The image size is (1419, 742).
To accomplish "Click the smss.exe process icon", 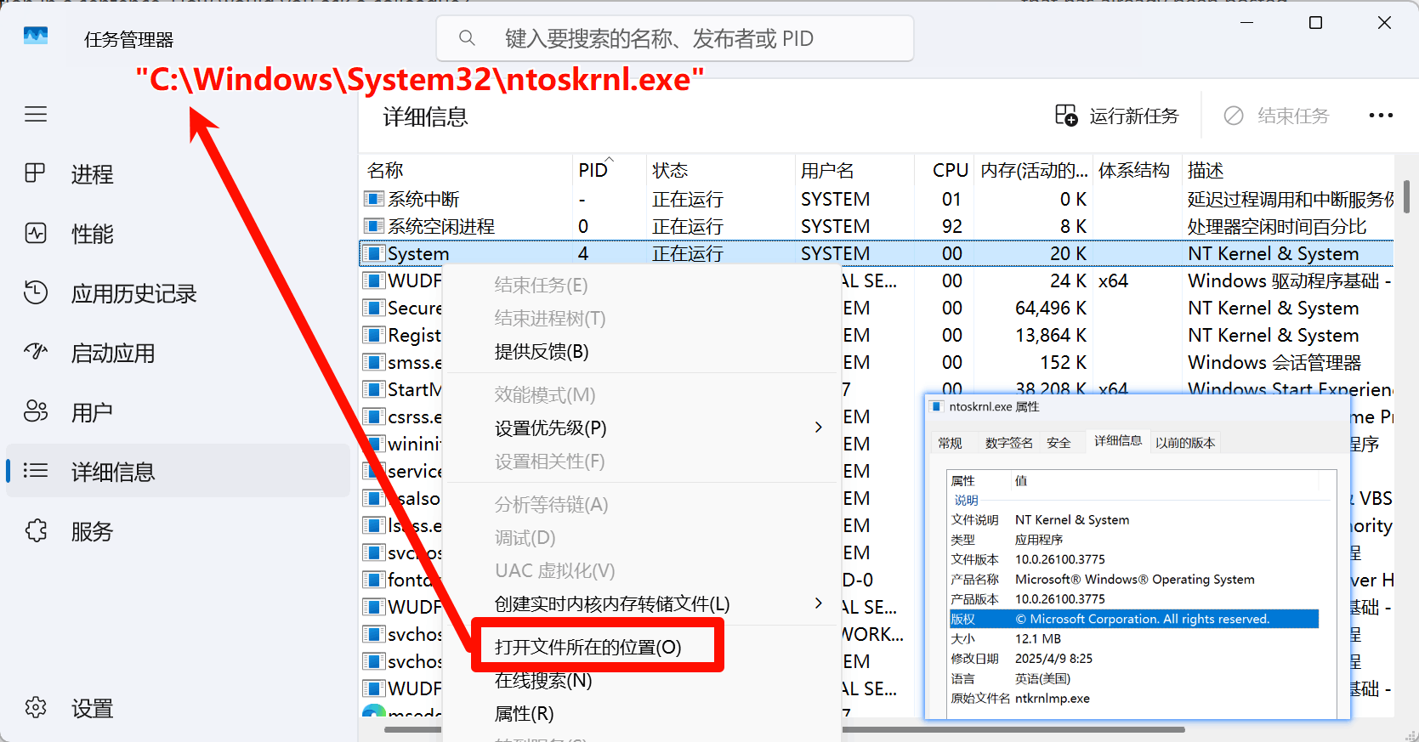I will pos(373,362).
